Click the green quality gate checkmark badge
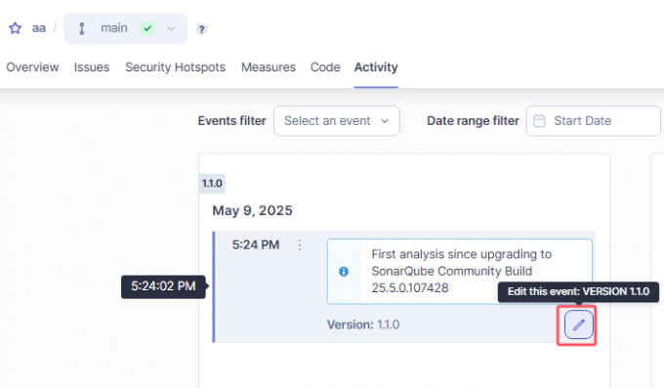The width and height of the screenshot is (664, 388). (x=147, y=29)
